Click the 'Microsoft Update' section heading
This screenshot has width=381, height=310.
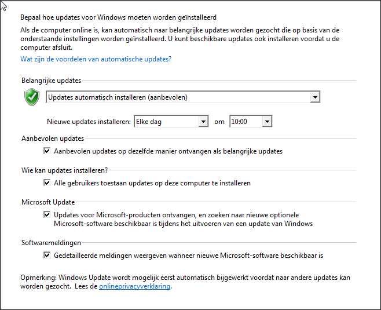[x=48, y=202]
